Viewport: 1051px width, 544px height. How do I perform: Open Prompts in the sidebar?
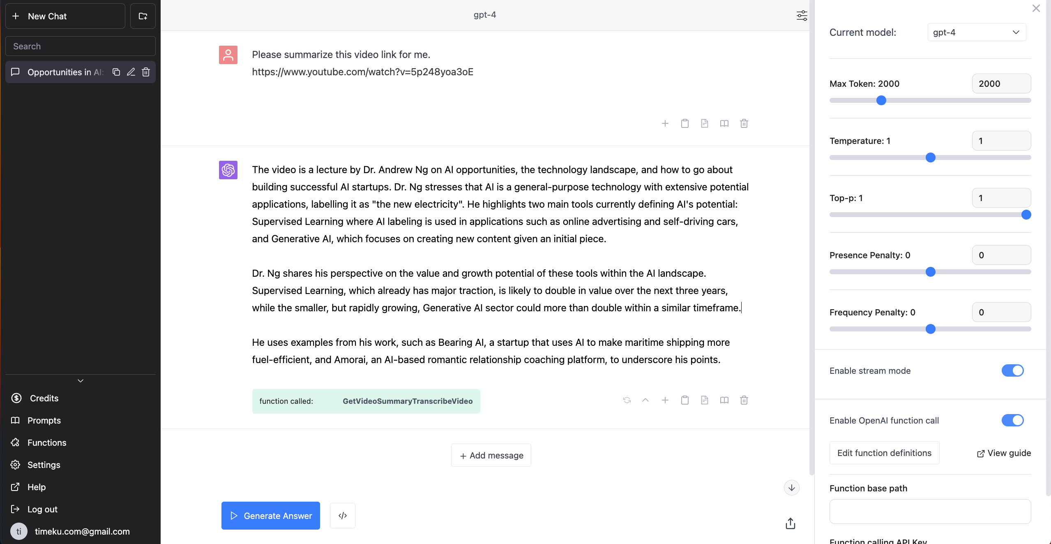(44, 420)
